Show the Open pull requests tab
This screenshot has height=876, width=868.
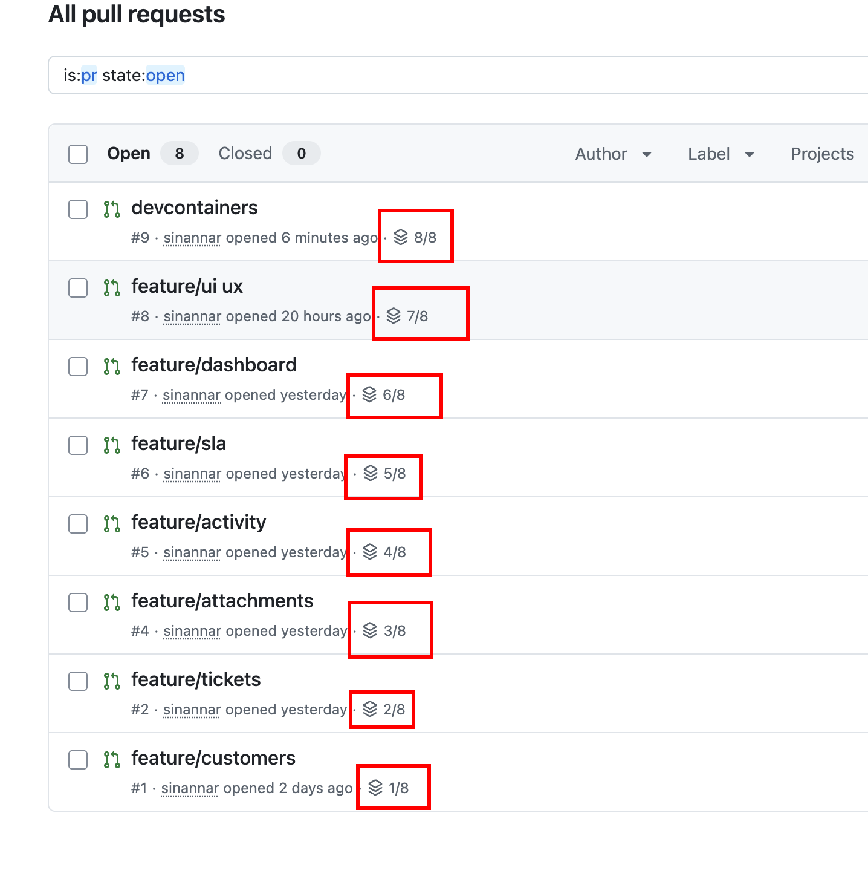point(153,154)
